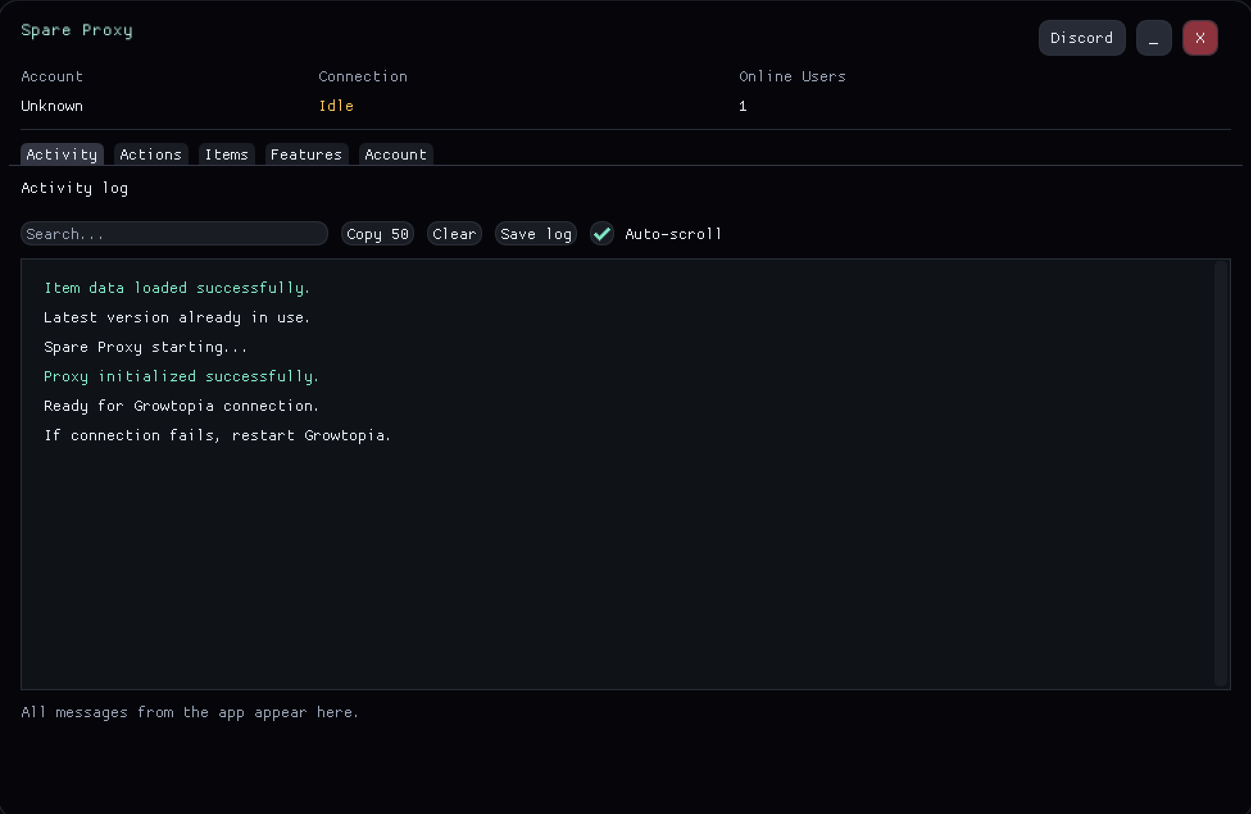1251x814 pixels.
Task: Open the Discord link button
Action: [1081, 38]
